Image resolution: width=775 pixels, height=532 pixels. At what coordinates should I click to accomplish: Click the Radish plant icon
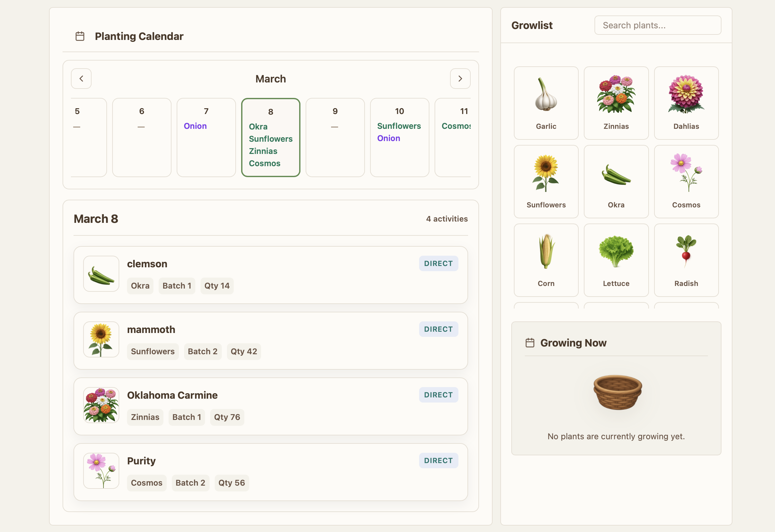click(x=686, y=252)
